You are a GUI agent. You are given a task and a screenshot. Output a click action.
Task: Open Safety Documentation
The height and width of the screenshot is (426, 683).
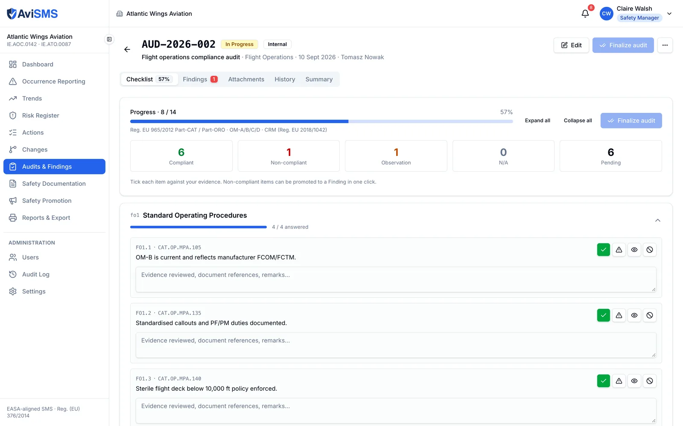pos(54,184)
